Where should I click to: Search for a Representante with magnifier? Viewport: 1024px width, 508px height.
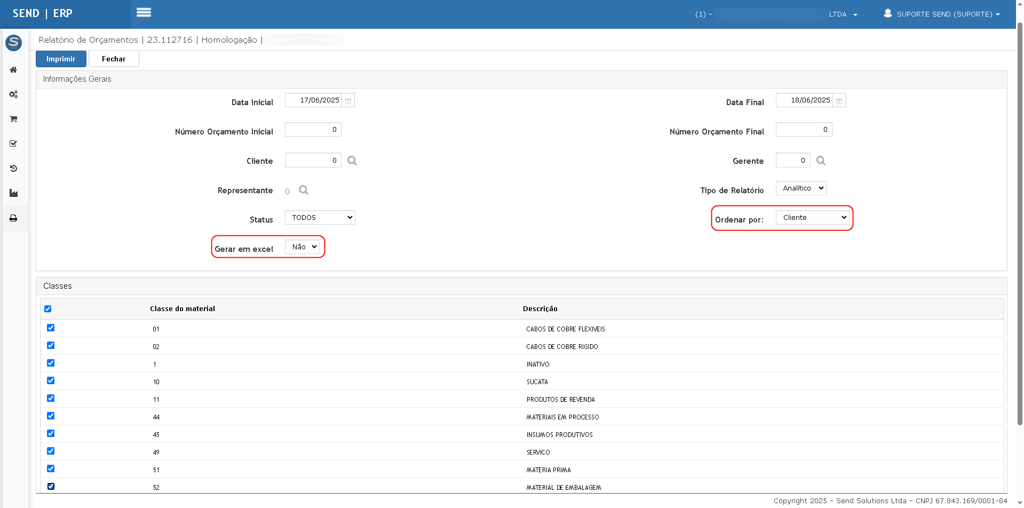(x=304, y=190)
